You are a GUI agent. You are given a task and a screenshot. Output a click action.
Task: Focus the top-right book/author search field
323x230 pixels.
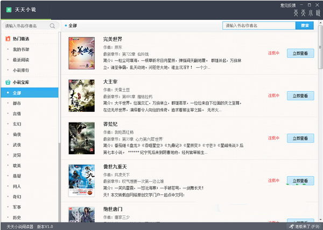pos(259,25)
